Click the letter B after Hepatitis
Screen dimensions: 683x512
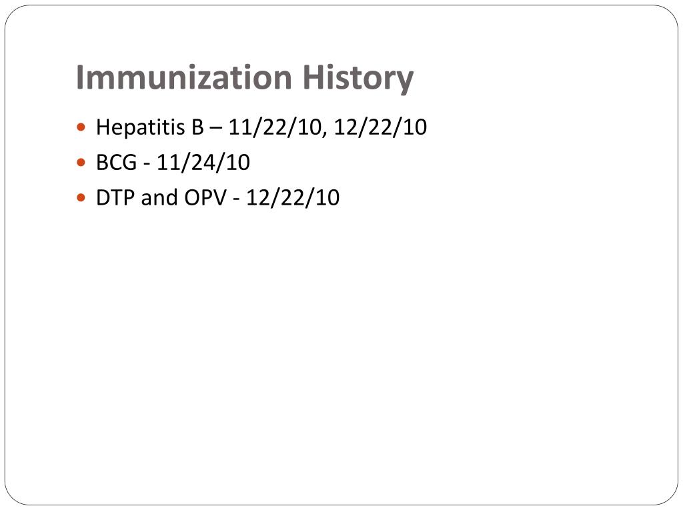pos(197,127)
